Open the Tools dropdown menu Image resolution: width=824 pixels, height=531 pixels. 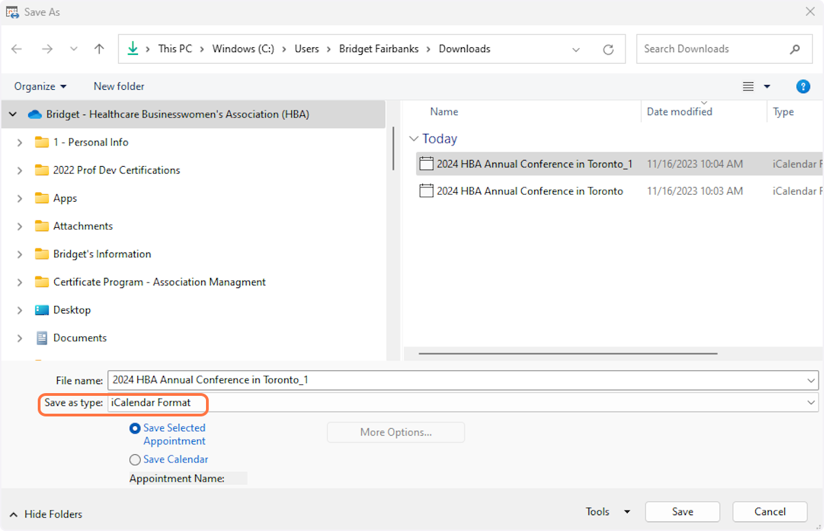pos(608,512)
